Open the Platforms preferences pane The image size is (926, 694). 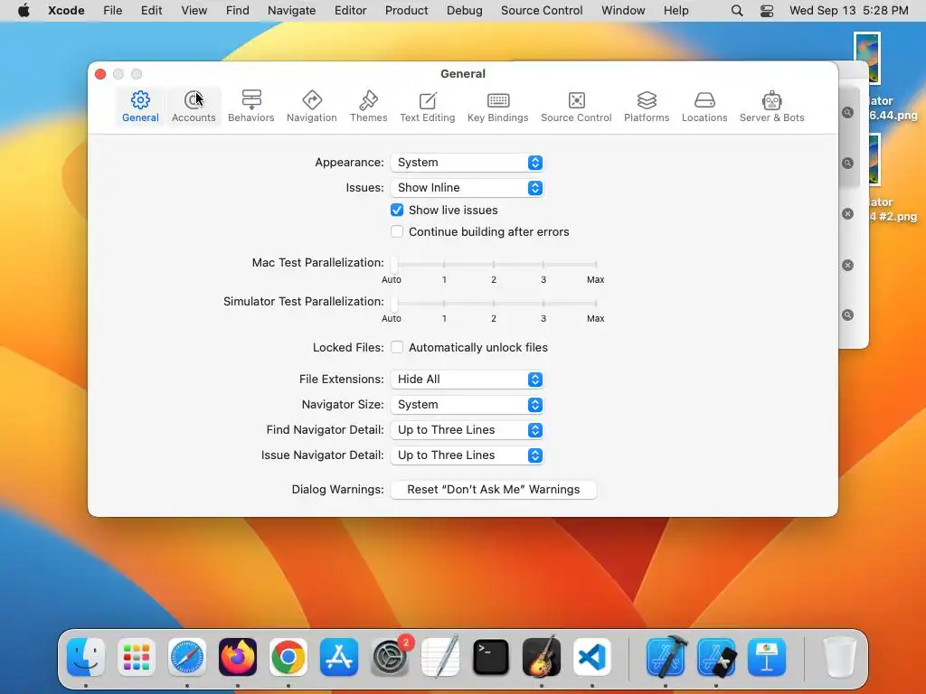(x=647, y=107)
